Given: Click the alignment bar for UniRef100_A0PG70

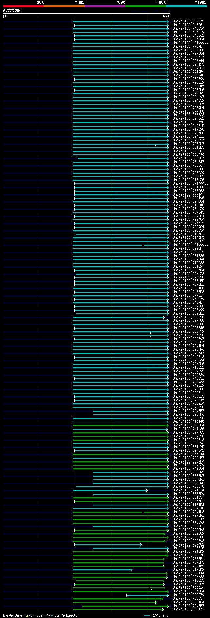Looking at the screenshot, I should point(148,595).
